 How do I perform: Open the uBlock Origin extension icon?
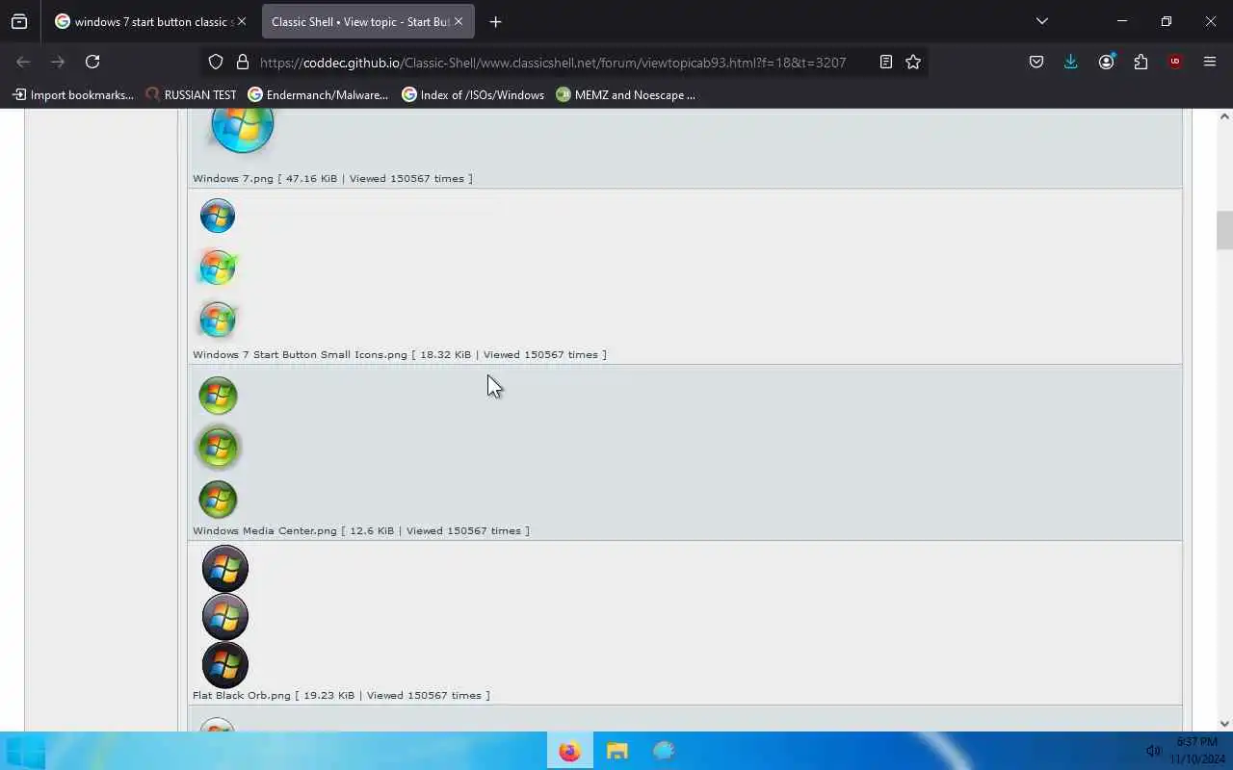1174,62
